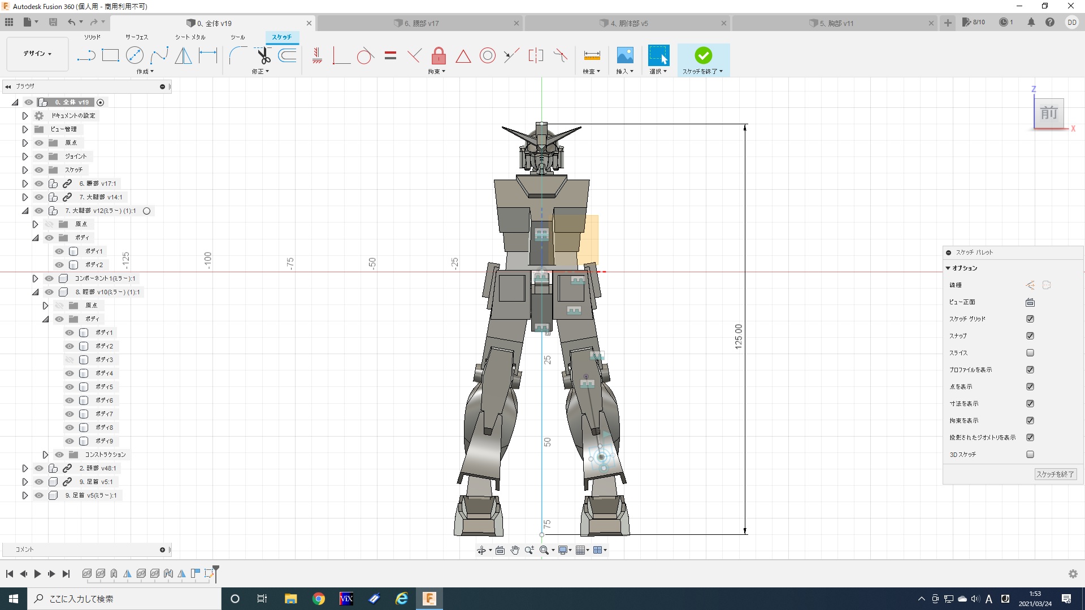Viewport: 1085px width, 610px height.
Task: Hide ボディ5 using its eye icon
Action: (x=70, y=387)
